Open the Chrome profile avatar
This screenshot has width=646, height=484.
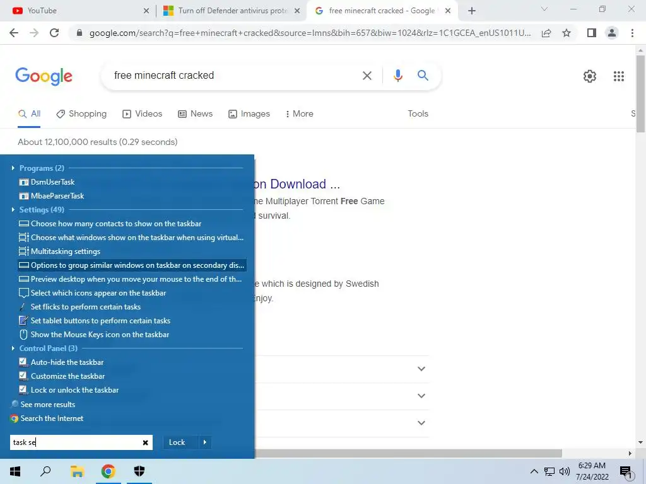[612, 33]
